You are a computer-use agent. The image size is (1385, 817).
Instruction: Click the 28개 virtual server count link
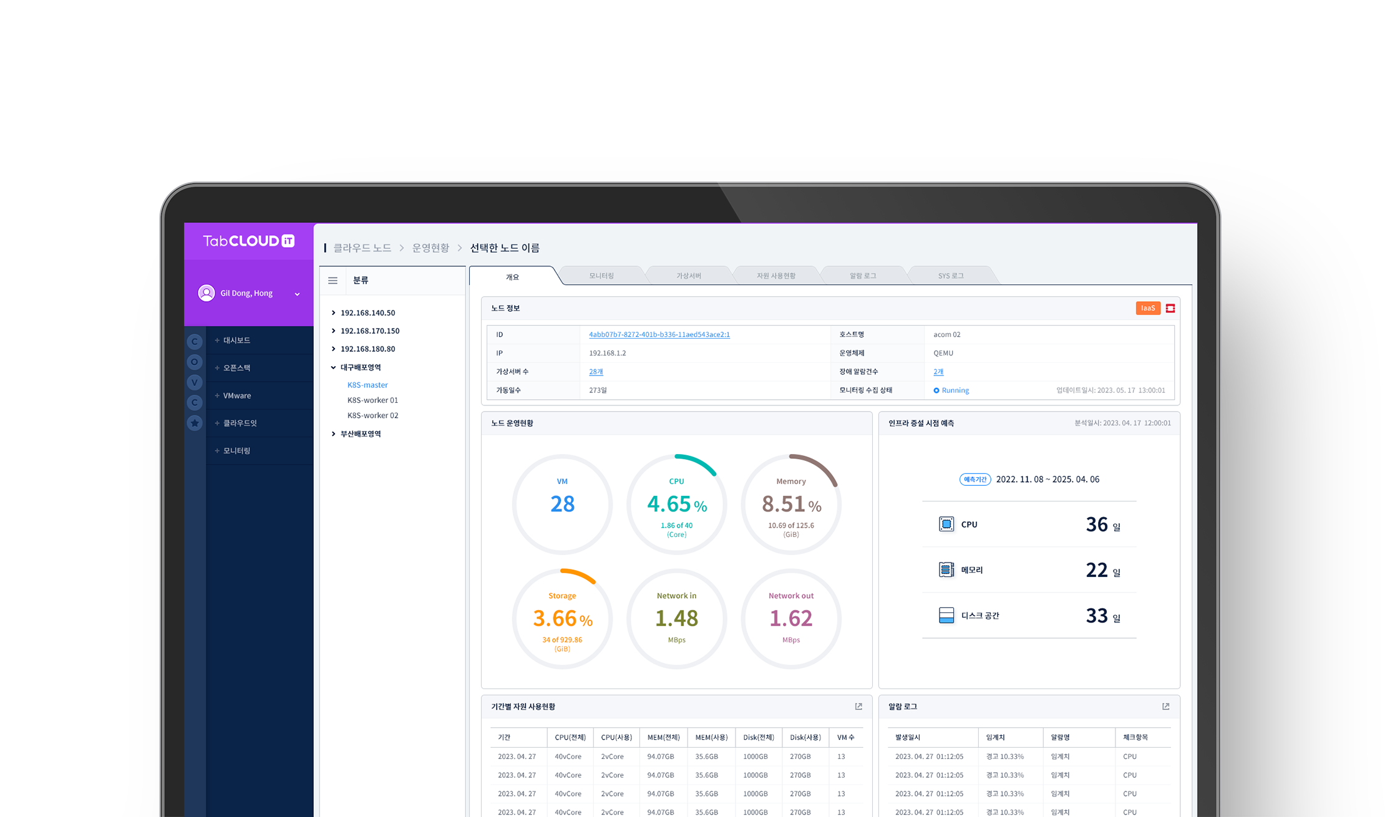coord(596,372)
